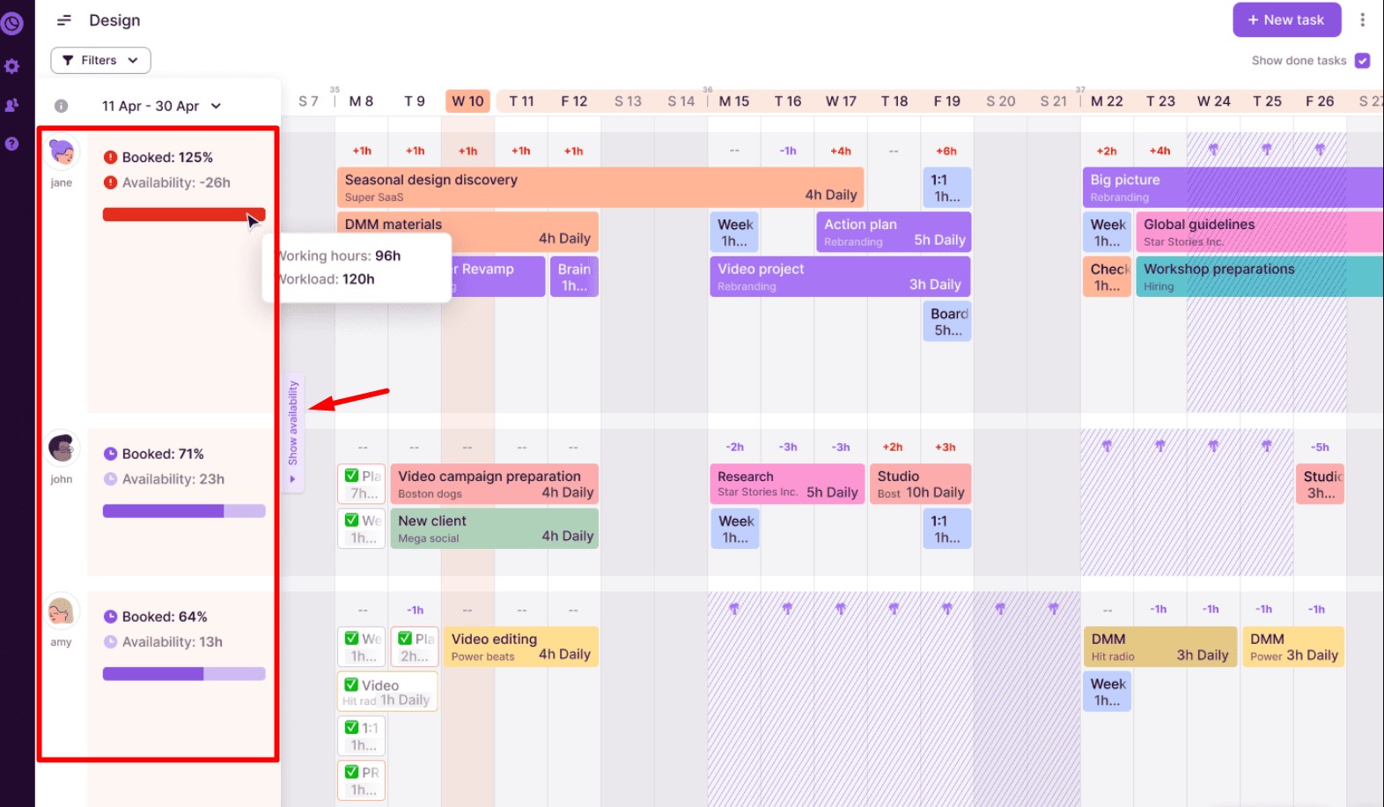
Task: Open settings gear in left sidebar
Action: coord(12,66)
